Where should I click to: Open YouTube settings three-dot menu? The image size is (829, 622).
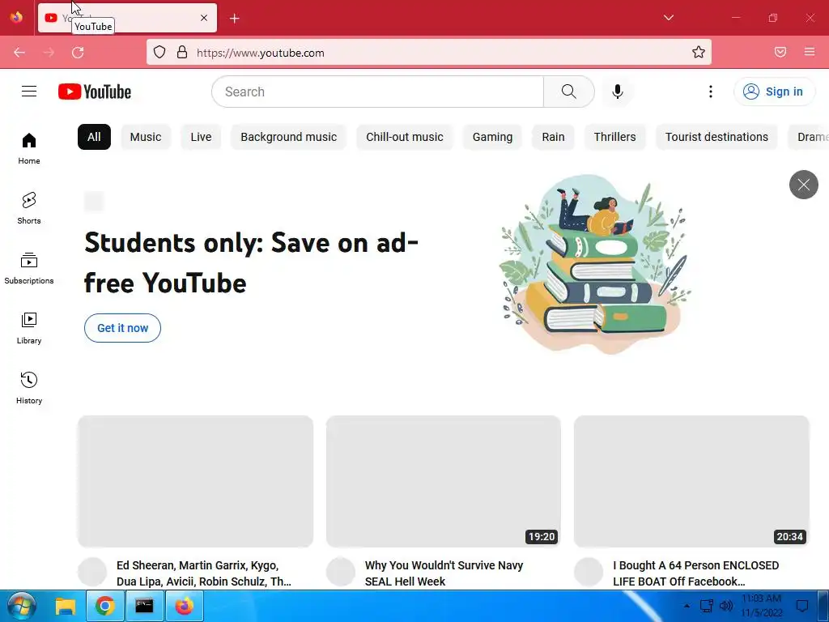(711, 92)
